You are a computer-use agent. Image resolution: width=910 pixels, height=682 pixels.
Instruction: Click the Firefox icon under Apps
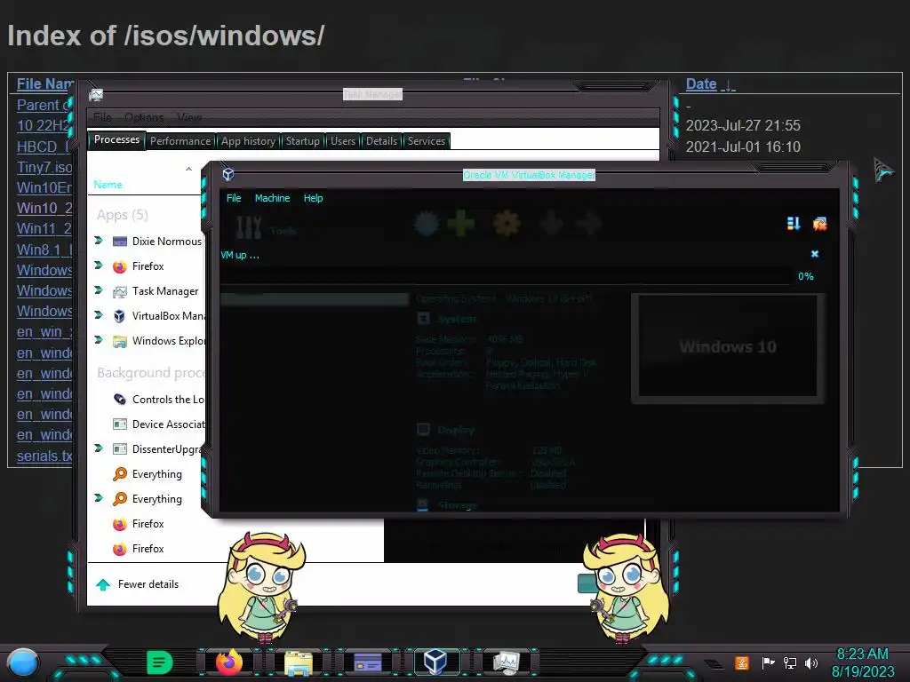point(120,266)
